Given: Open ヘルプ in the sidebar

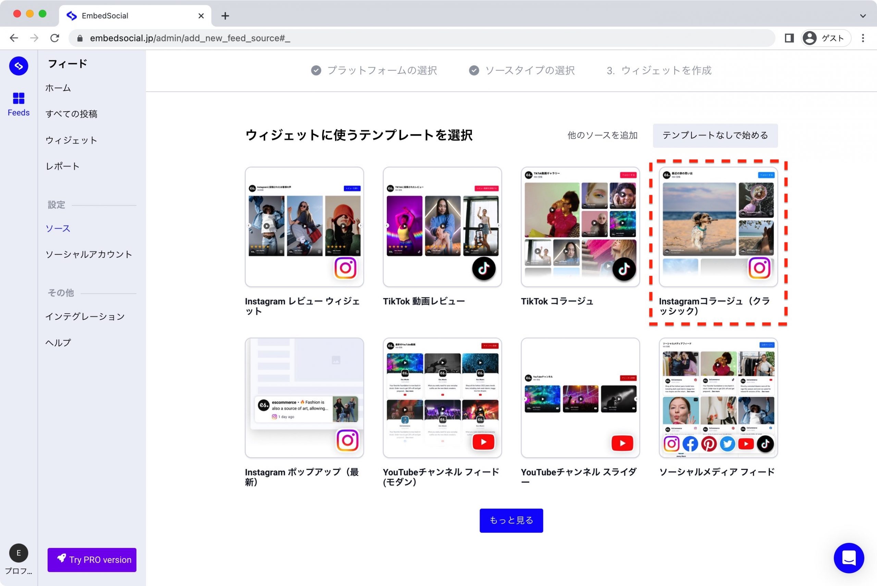Looking at the screenshot, I should point(58,343).
